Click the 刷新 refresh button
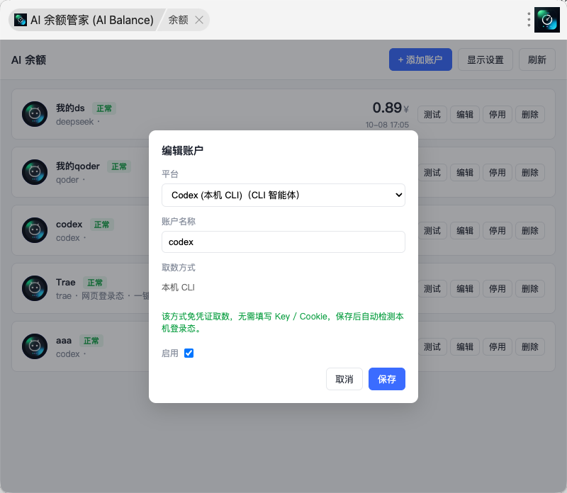Viewport: 567px width, 493px height. [x=537, y=59]
